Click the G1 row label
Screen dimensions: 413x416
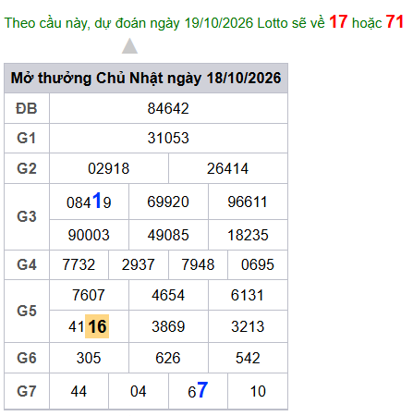[27, 138]
